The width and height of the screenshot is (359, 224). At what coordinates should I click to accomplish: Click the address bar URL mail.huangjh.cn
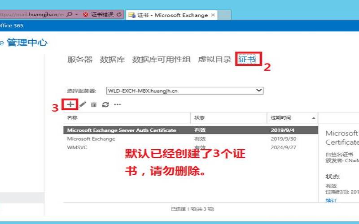click(32, 14)
